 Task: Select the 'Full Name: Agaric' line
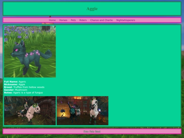(15, 82)
